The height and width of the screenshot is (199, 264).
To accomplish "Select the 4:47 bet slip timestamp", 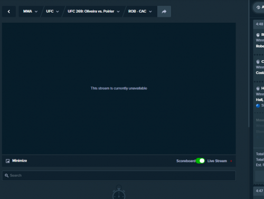I will pos(259,191).
